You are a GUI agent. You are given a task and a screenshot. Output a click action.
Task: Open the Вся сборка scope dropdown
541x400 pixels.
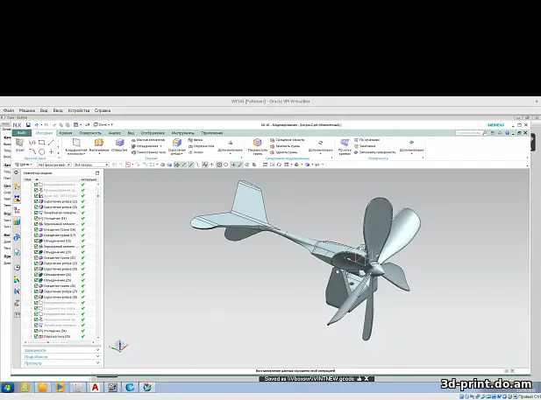coord(91,165)
